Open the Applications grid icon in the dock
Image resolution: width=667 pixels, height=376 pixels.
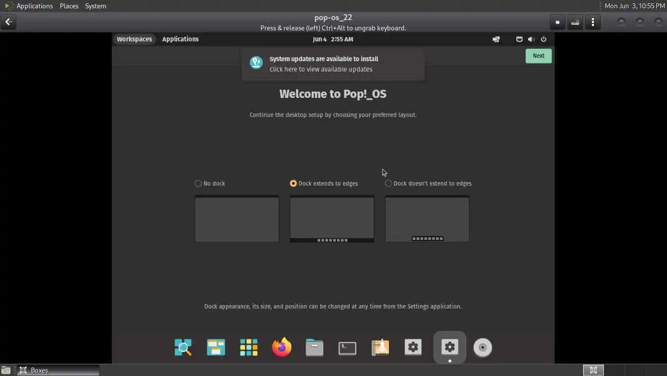[x=249, y=348]
